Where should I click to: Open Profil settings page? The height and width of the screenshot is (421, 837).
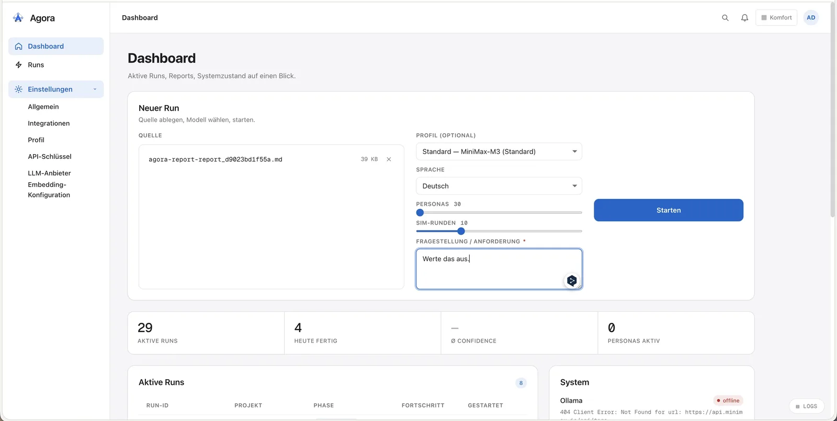[36, 140]
